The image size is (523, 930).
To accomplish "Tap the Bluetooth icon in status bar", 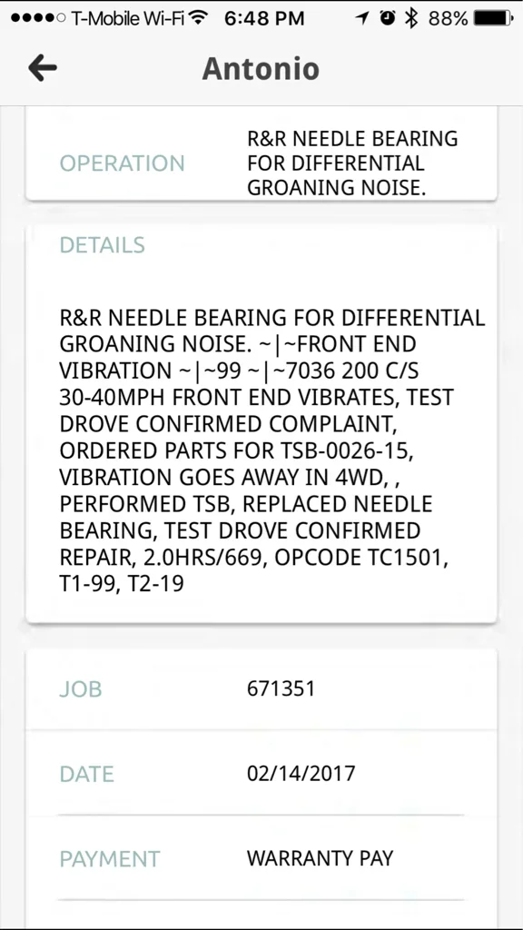I will coord(411,18).
